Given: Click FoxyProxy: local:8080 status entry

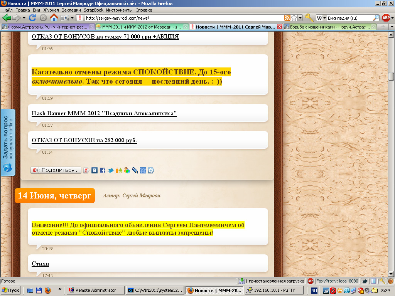Looking at the screenshot, I should [337, 281].
